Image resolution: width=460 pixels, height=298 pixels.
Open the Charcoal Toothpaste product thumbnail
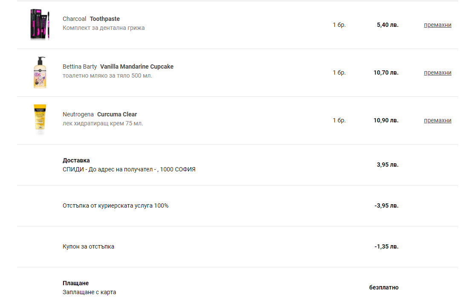click(x=40, y=25)
